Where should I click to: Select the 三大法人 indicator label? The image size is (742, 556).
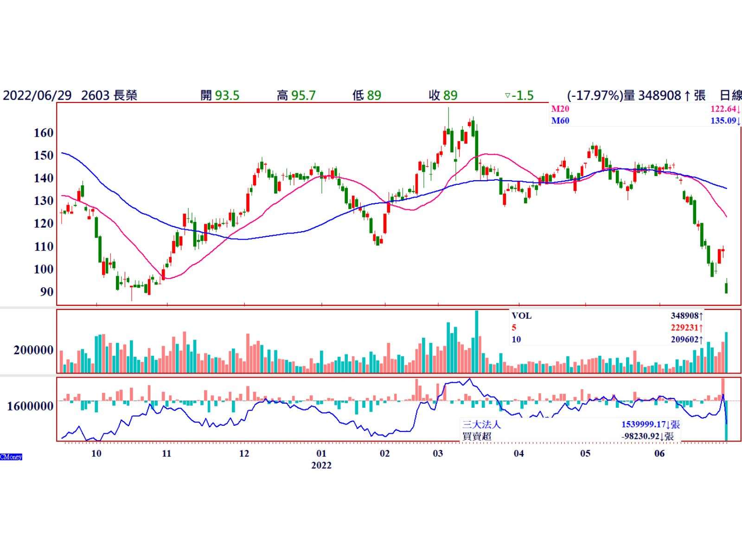pos(481,424)
